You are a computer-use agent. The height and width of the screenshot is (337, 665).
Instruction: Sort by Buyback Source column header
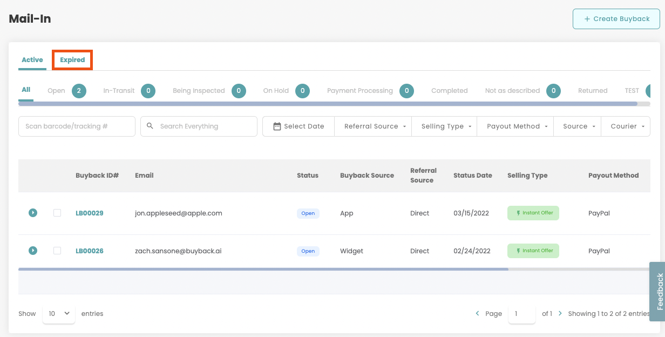point(367,176)
